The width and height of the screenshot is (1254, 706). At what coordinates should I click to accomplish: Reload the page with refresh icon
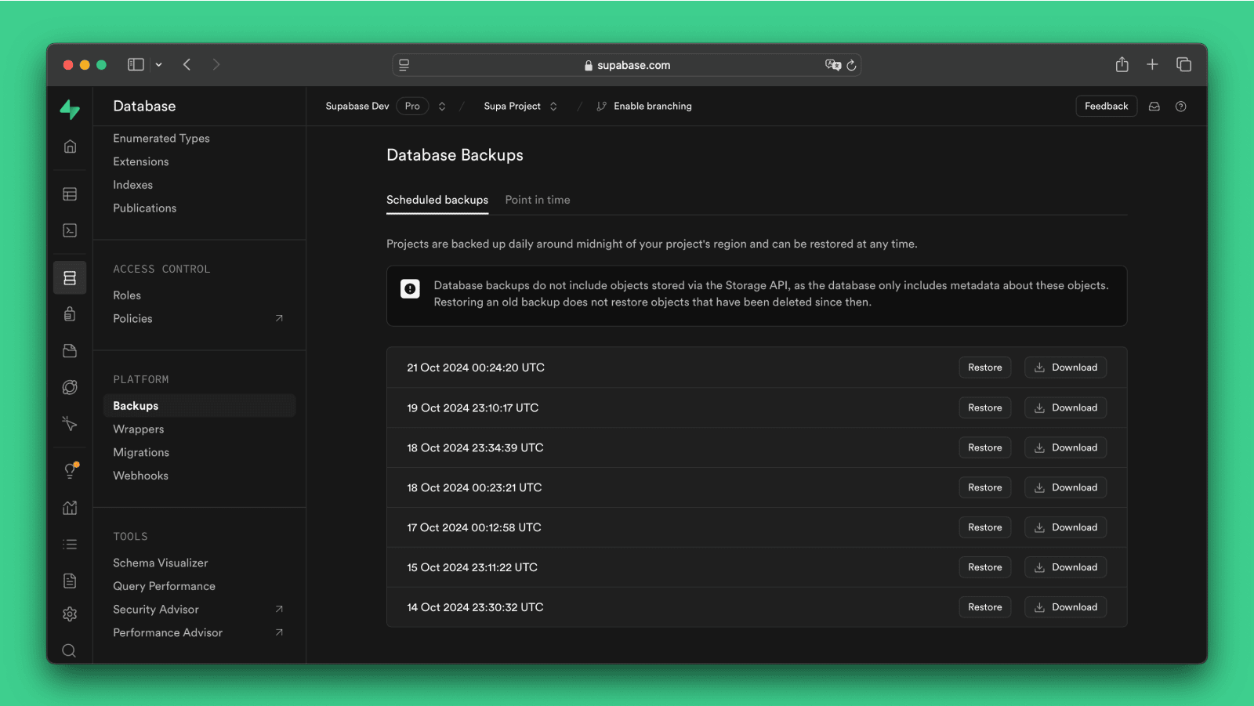point(851,65)
